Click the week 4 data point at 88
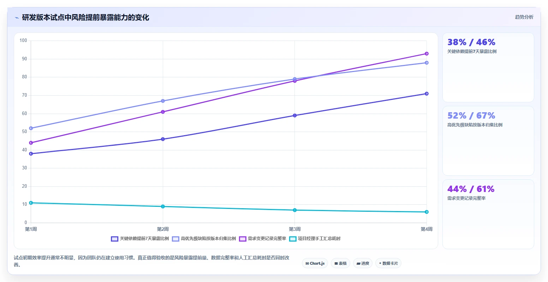The image size is (548, 282). (427, 63)
